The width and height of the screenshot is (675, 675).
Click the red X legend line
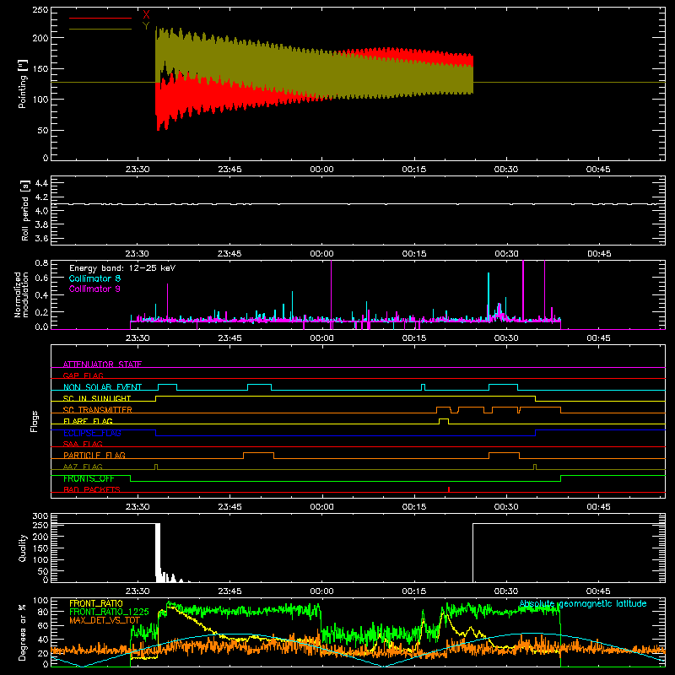tap(100, 18)
